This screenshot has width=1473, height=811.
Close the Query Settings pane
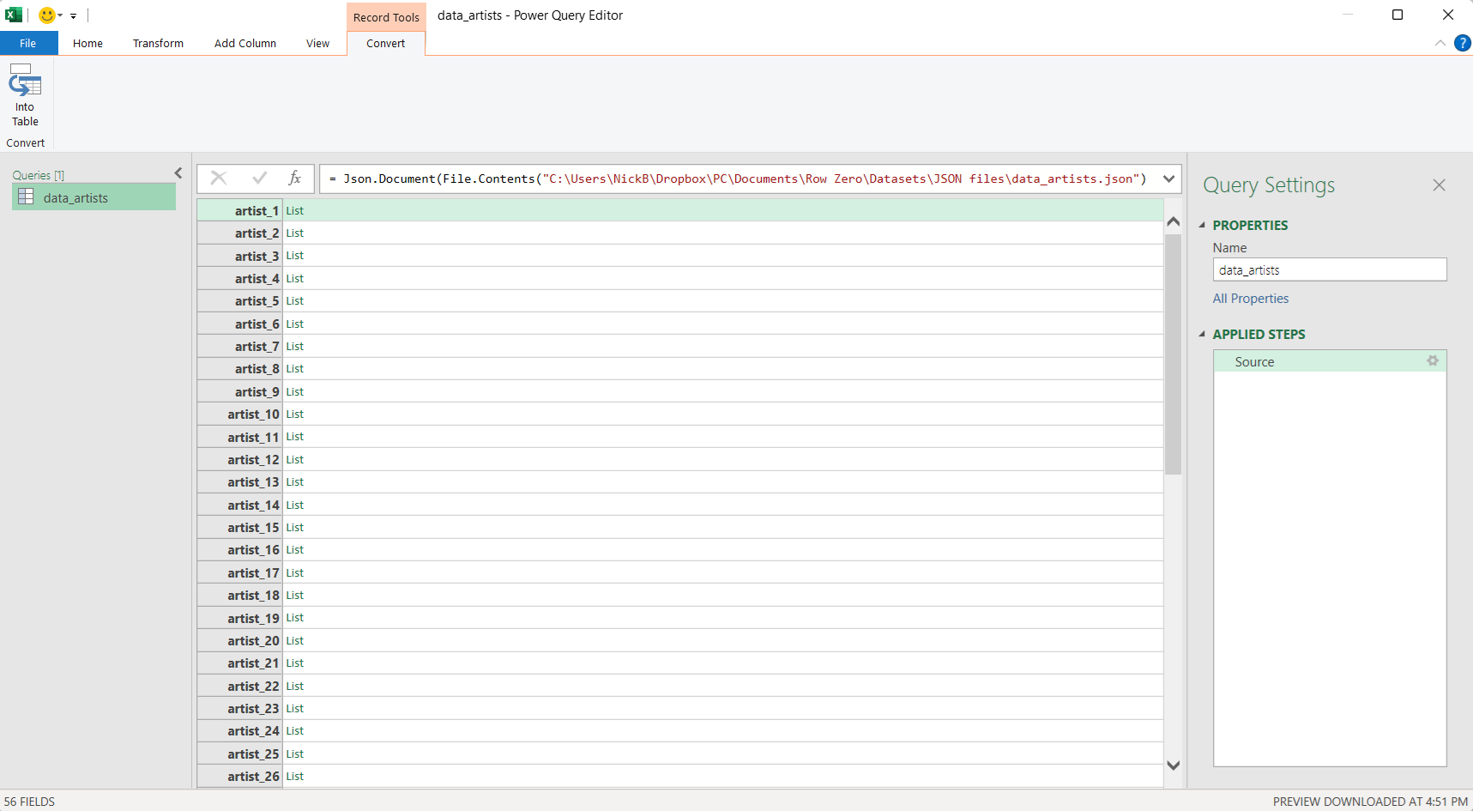click(x=1439, y=185)
